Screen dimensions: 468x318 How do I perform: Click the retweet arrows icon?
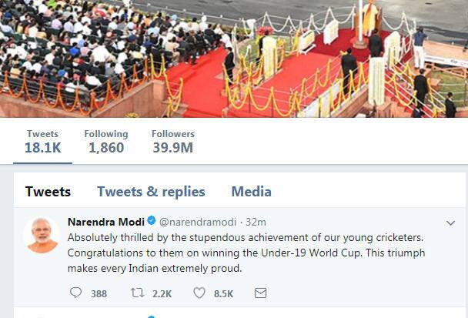[x=137, y=293]
